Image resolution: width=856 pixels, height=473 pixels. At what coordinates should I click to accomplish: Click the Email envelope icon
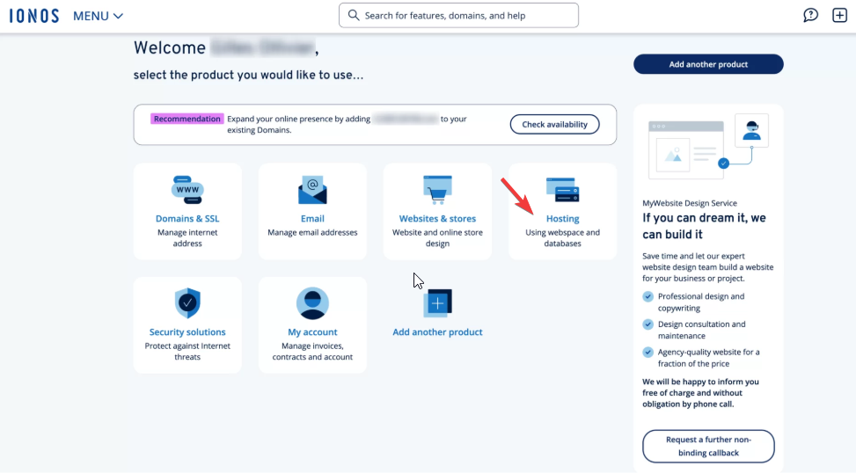pos(312,190)
